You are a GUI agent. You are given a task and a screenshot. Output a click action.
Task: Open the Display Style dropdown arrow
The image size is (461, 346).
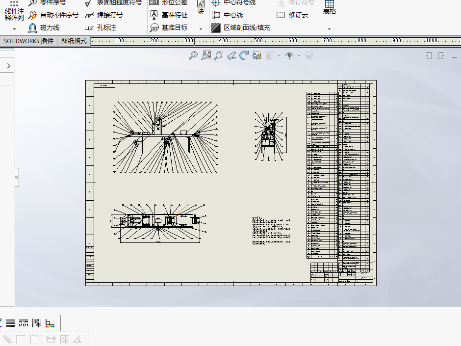click(279, 55)
